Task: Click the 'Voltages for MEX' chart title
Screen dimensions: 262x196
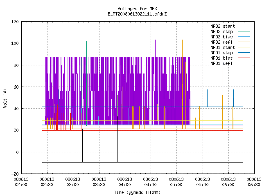Action: pos(137,9)
